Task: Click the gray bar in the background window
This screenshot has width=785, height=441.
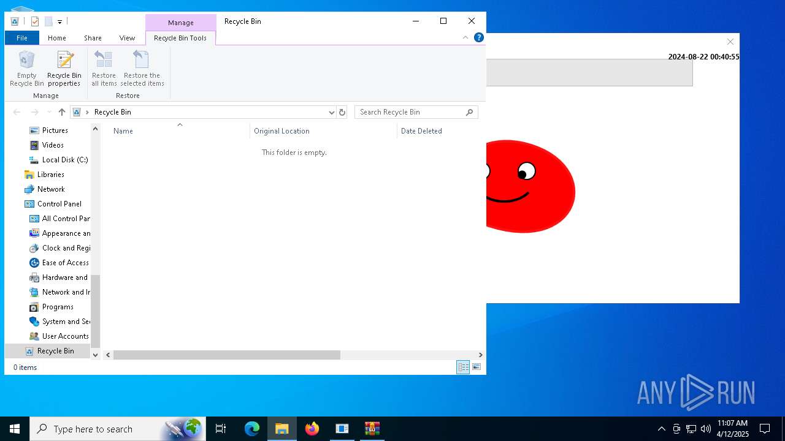Action: 589,73
